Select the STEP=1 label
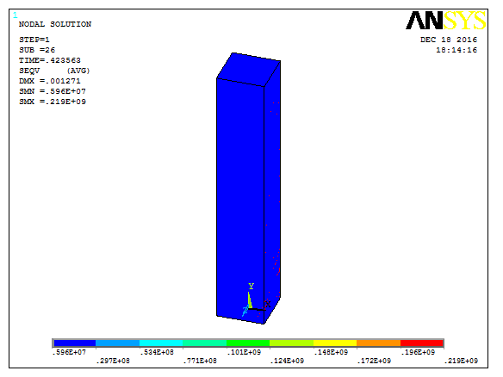503x377 pixels. (x=34, y=40)
